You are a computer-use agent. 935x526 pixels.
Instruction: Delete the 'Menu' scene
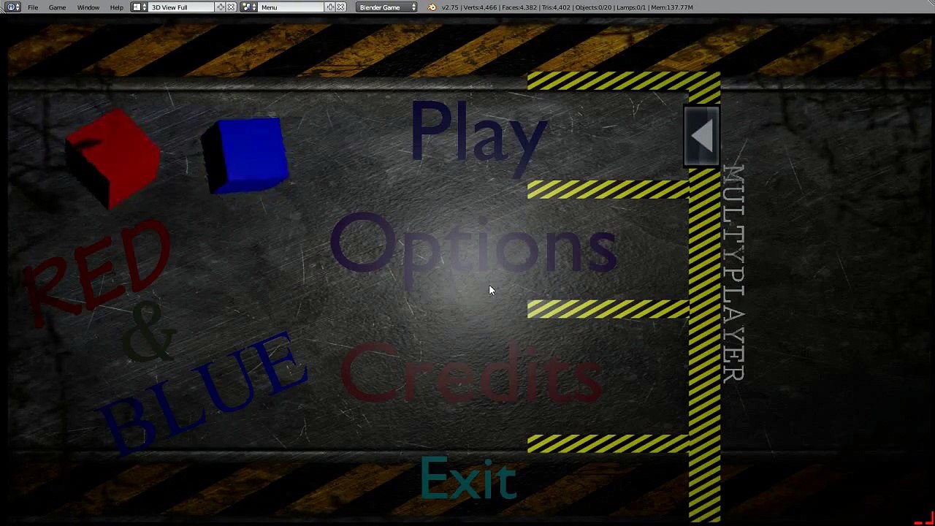340,7
